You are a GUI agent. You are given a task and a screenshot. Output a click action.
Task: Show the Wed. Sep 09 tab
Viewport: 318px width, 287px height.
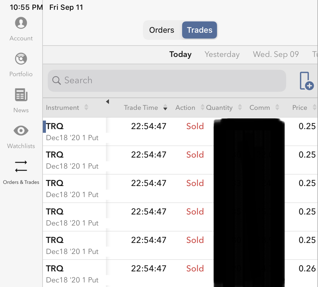pos(275,54)
